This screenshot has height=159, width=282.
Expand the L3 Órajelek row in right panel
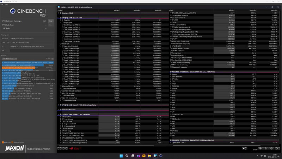pos(171,46)
